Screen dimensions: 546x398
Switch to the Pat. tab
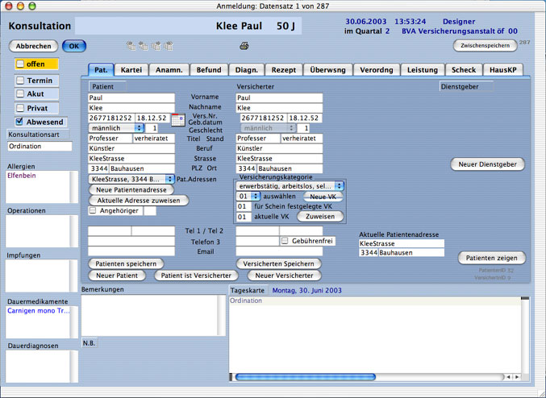point(101,69)
